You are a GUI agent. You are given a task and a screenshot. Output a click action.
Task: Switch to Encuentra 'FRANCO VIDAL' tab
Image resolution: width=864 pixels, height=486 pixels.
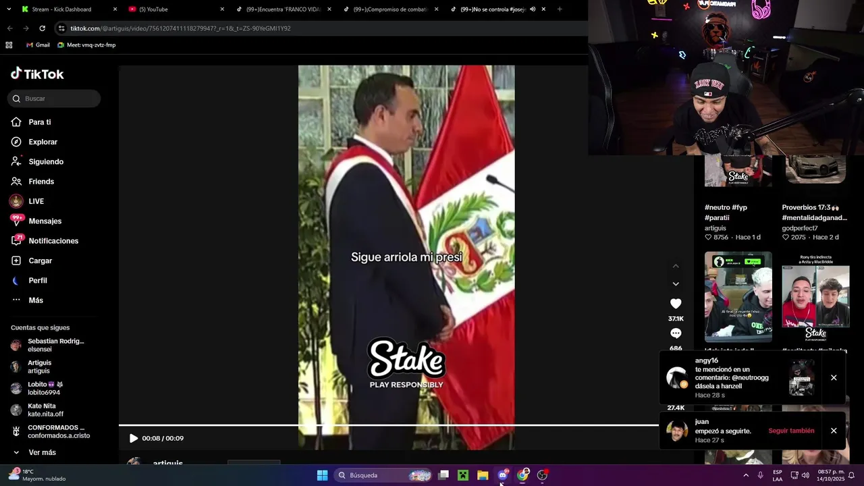(283, 9)
